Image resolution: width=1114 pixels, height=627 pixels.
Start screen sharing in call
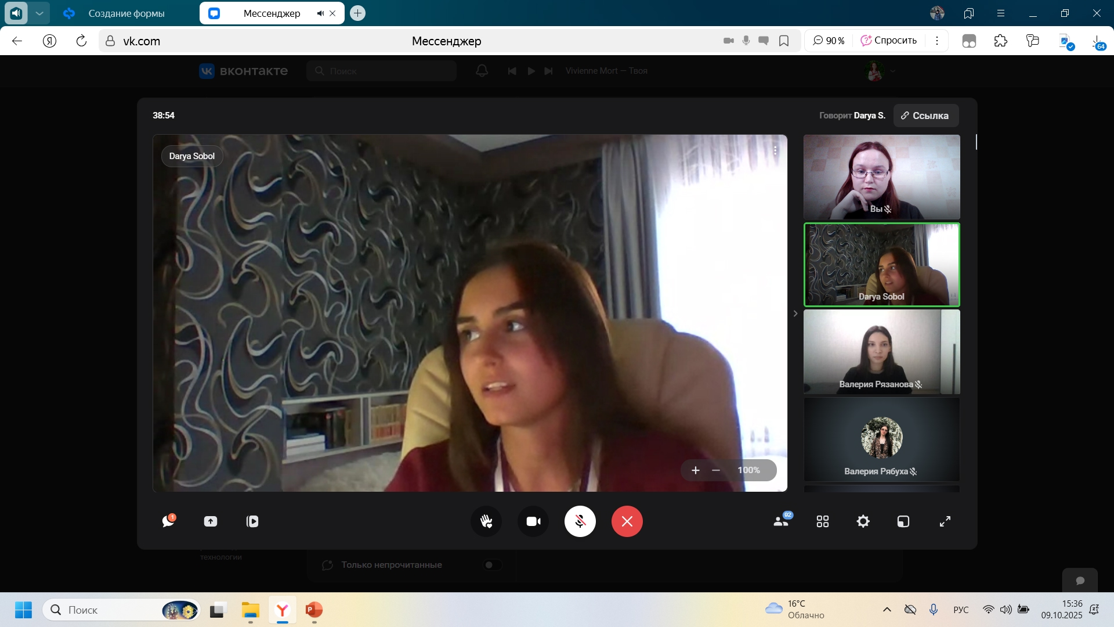click(x=211, y=521)
